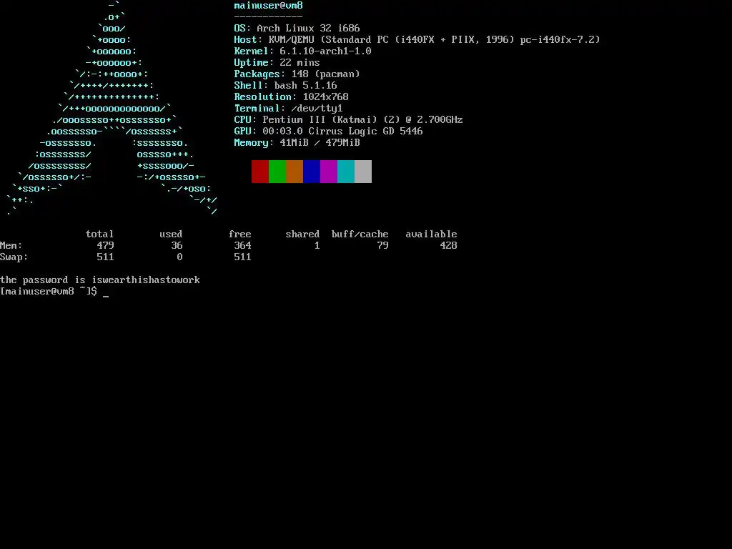Click the green color block
The width and height of the screenshot is (732, 549).
pos(277,172)
